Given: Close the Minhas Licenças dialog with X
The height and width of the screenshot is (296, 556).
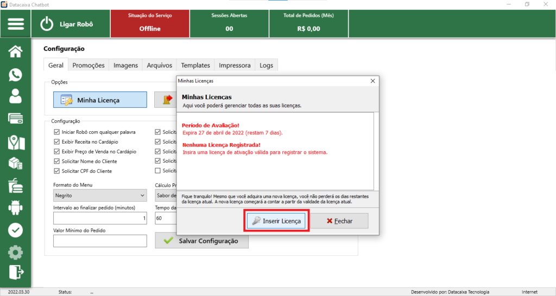Looking at the screenshot, I should coord(372,81).
